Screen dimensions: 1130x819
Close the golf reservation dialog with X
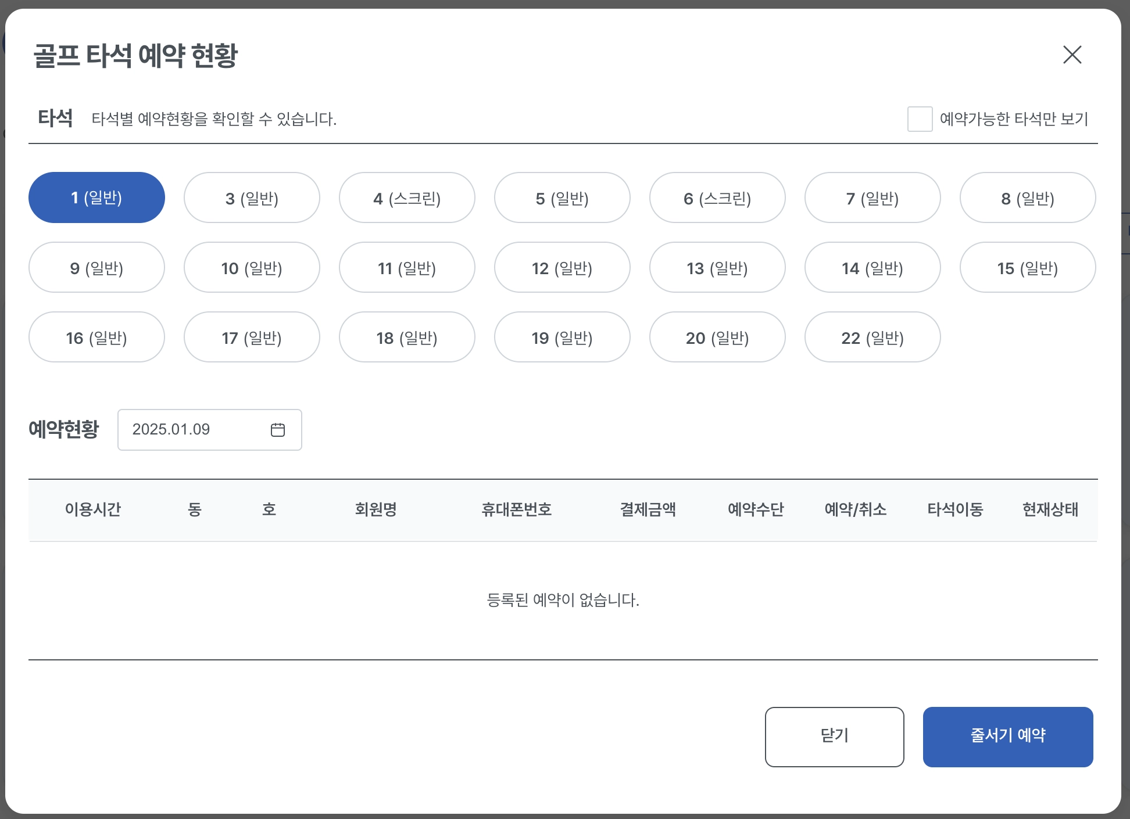click(1072, 55)
